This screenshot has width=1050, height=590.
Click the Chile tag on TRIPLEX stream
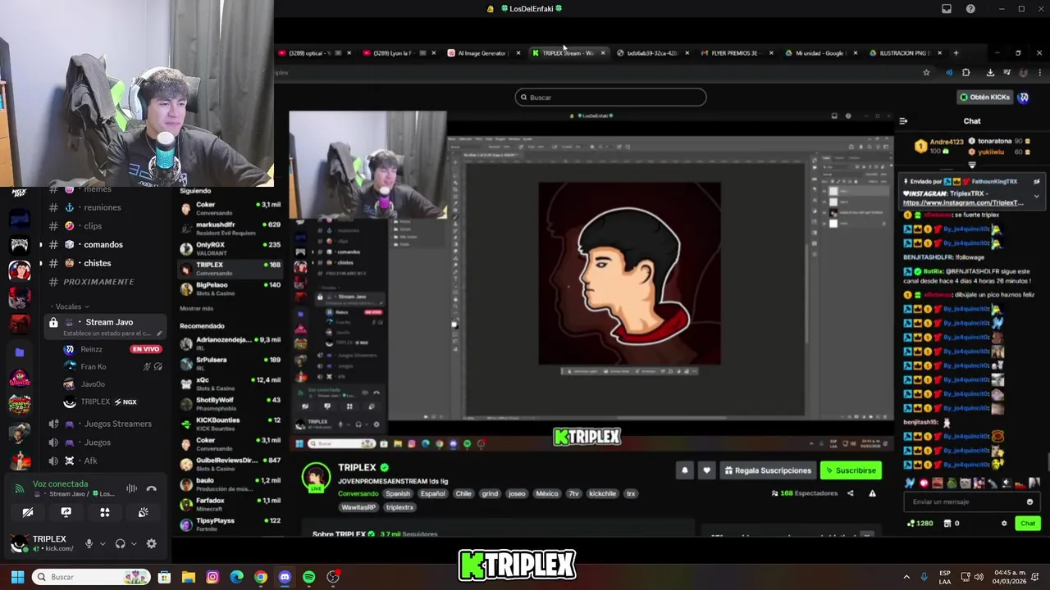pos(463,494)
